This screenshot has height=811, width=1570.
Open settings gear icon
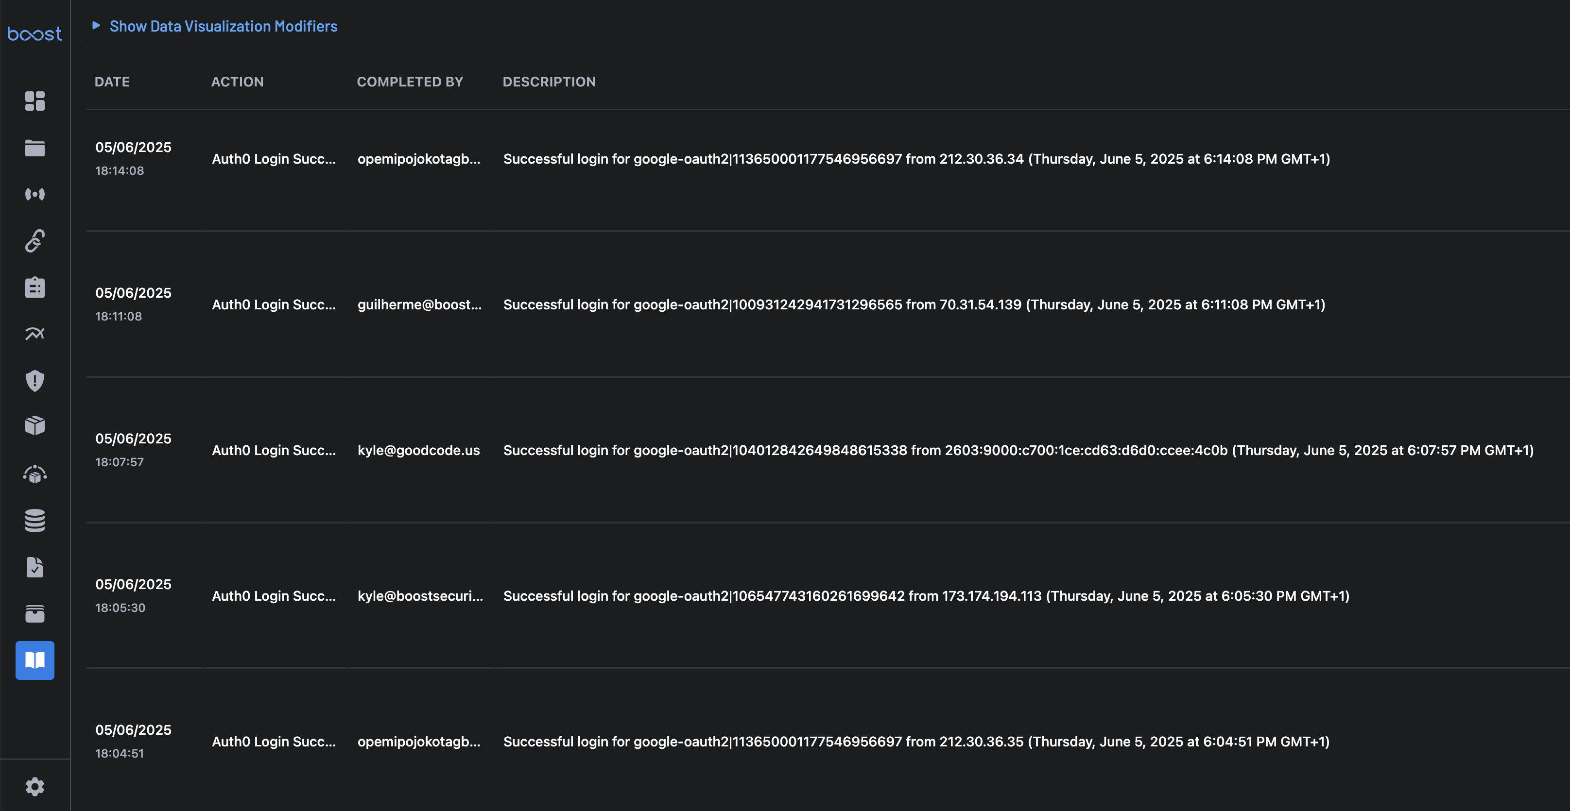click(35, 787)
